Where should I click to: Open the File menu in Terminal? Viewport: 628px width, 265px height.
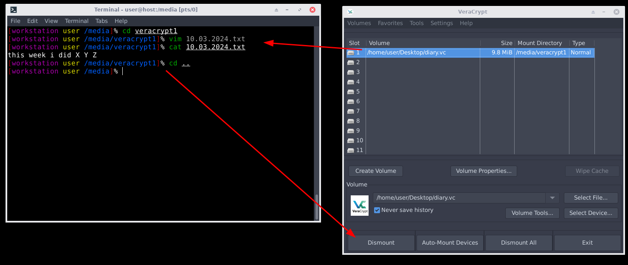click(15, 21)
